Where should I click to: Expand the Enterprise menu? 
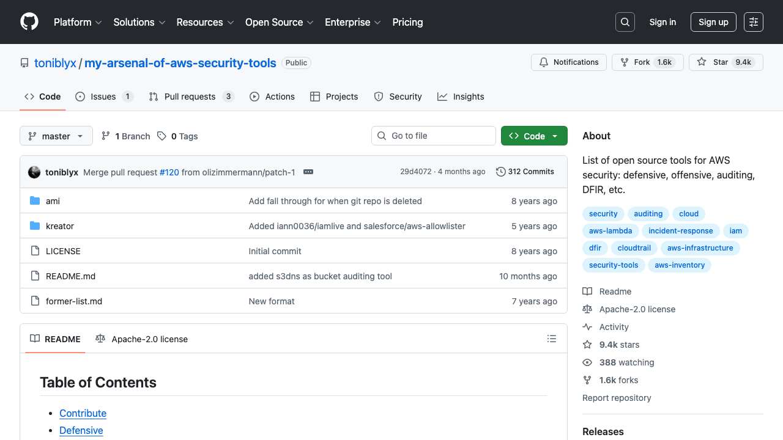click(353, 22)
